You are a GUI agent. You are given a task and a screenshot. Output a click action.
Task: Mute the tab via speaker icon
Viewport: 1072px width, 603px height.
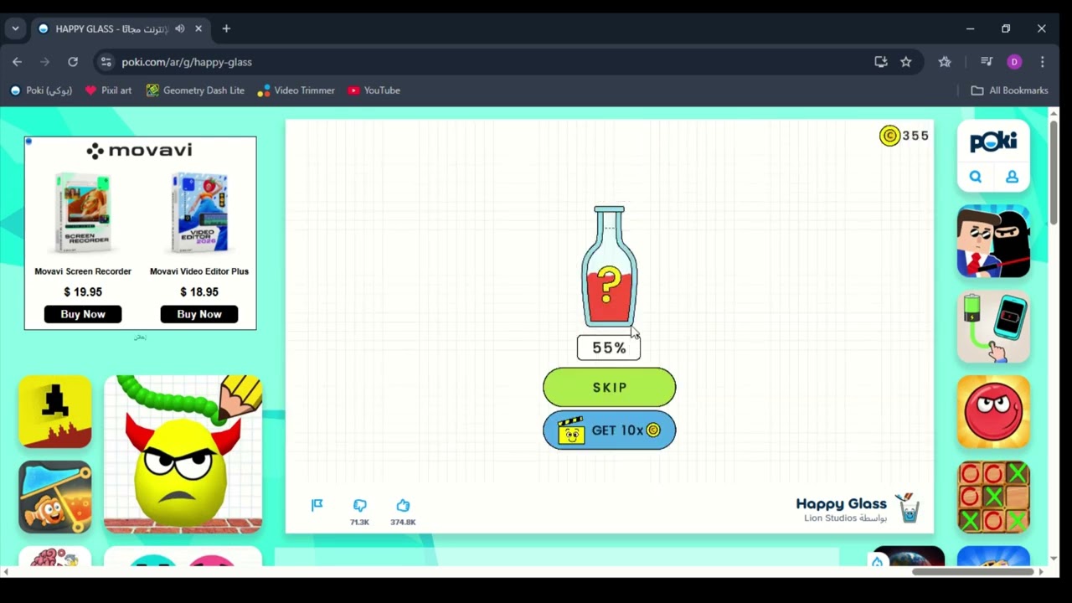coord(180,28)
